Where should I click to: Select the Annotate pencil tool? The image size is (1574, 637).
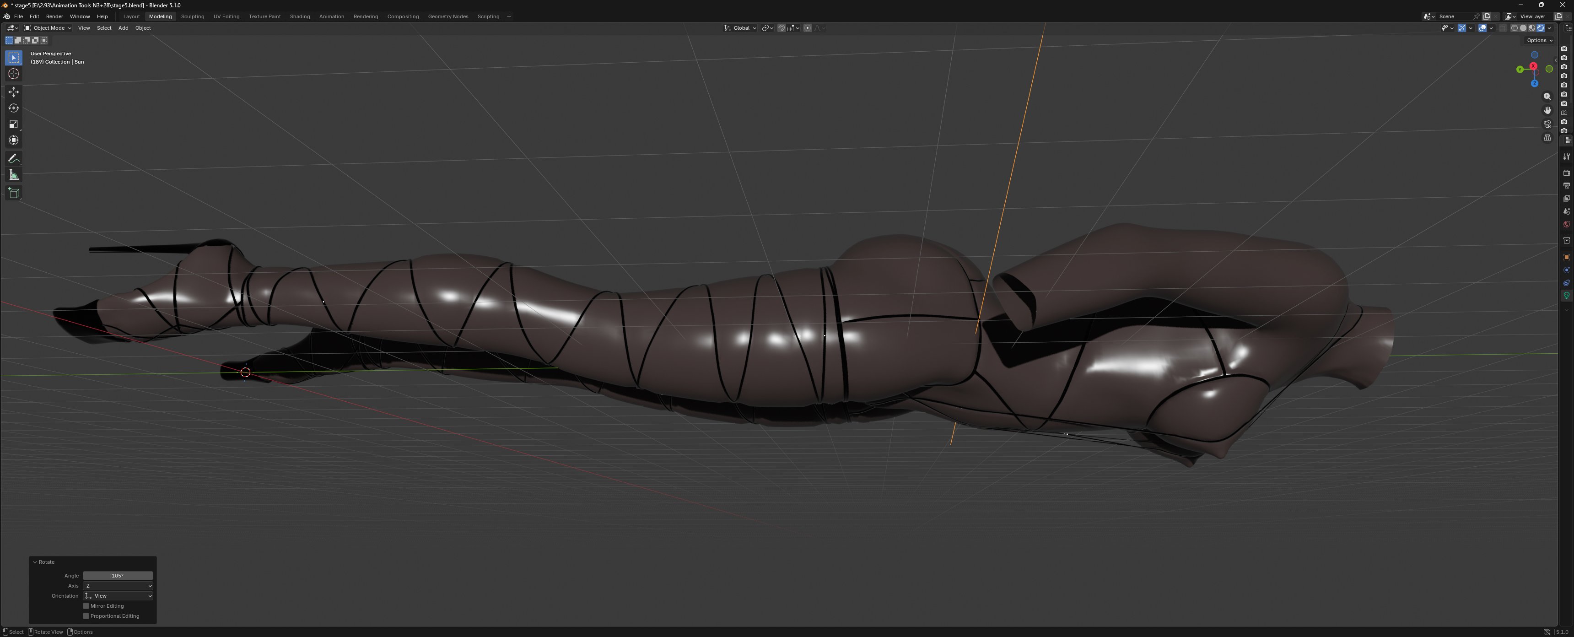coord(13,158)
